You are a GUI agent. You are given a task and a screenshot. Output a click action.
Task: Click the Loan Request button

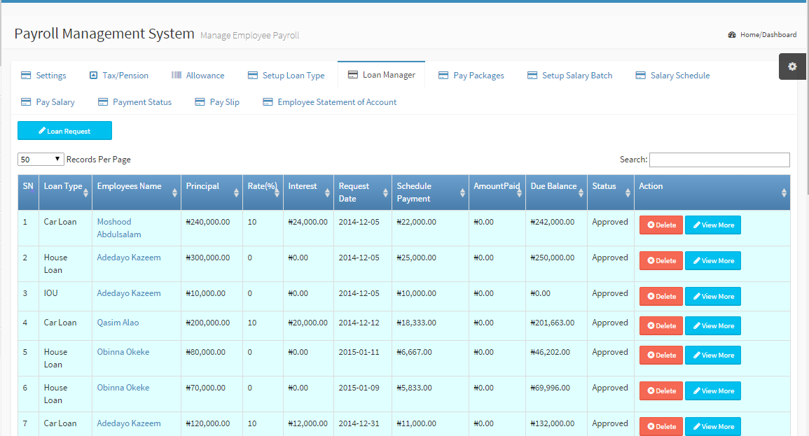click(x=64, y=131)
